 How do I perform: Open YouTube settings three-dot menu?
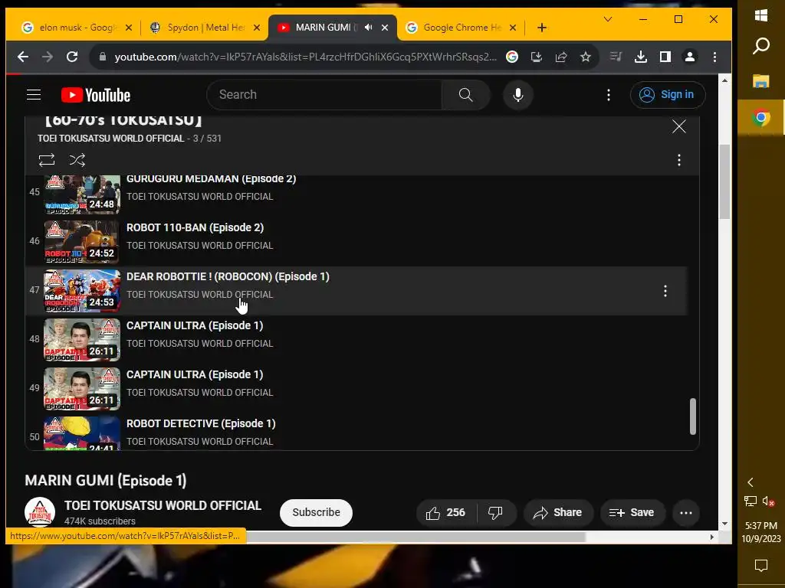coord(608,94)
